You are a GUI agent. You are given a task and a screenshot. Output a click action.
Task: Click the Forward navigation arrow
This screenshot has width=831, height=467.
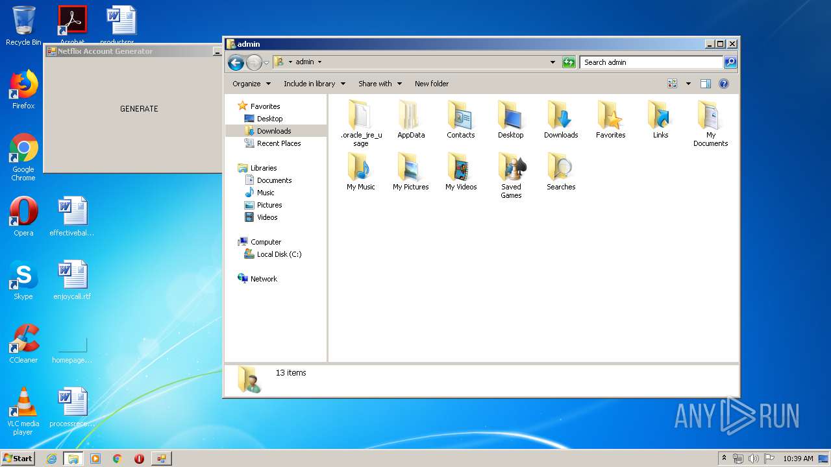[x=254, y=62]
